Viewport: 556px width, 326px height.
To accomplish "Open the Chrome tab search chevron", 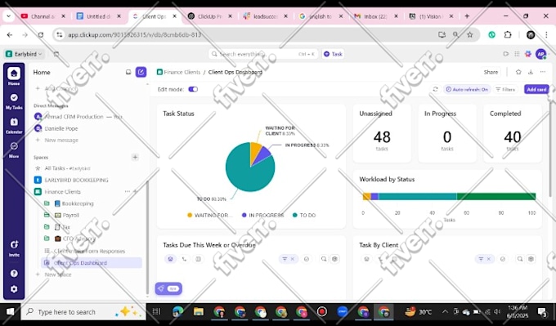I will point(8,16).
